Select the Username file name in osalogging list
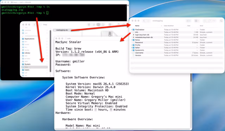225x131 pixels. point(139,53)
